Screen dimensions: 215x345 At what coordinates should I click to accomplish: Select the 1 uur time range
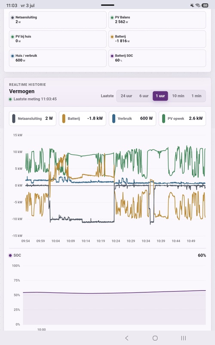(160, 96)
